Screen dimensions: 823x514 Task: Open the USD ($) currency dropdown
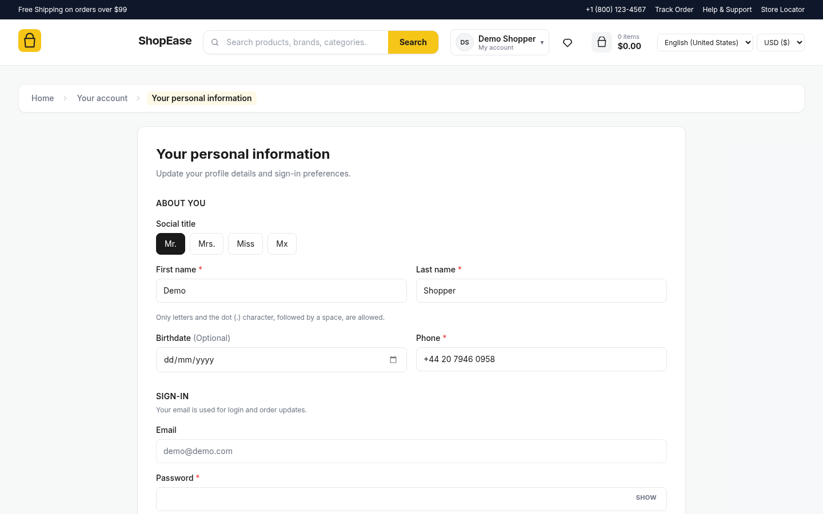(x=781, y=42)
